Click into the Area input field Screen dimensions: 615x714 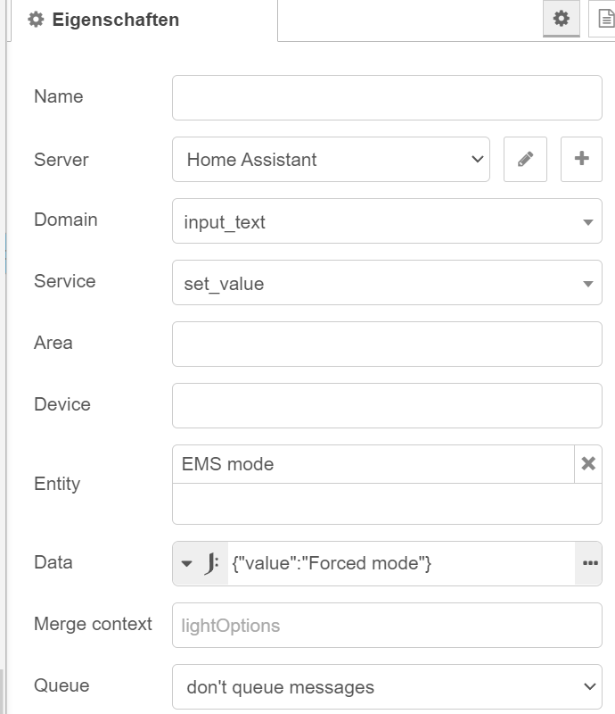(387, 345)
